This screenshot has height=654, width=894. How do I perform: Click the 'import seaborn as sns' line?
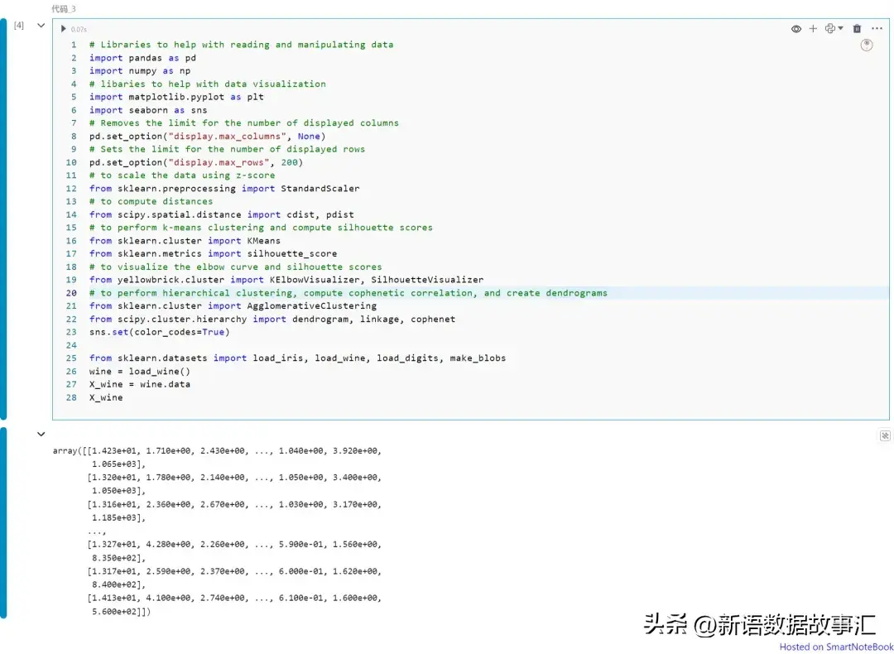pyautogui.click(x=148, y=110)
